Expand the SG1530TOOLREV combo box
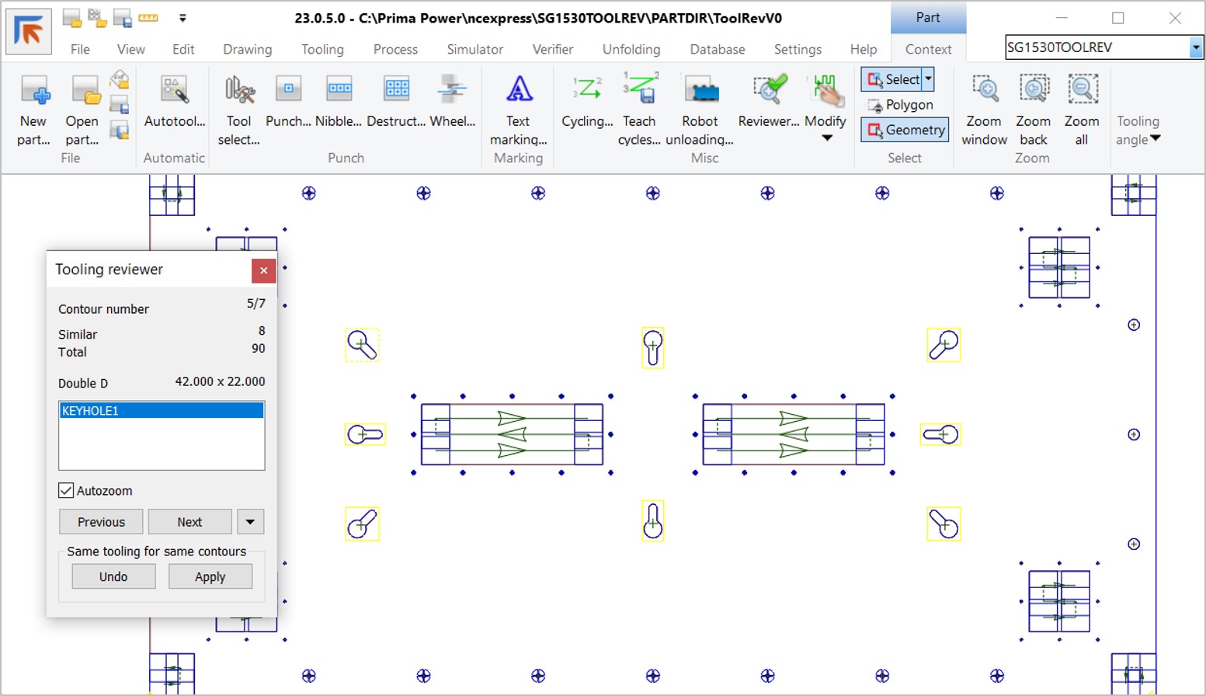 pos(1195,48)
